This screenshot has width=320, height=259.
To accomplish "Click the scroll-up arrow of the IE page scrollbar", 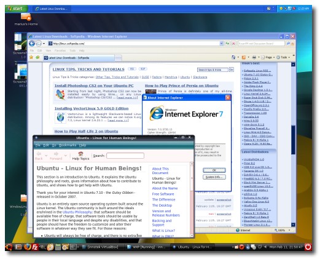I will [293, 65].
